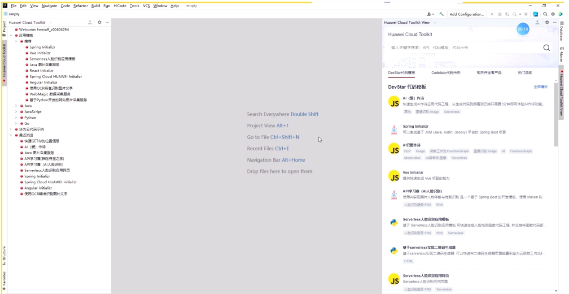
Task: Click user icon in Huawei Cloud Toolkit View header
Action: (538, 22)
